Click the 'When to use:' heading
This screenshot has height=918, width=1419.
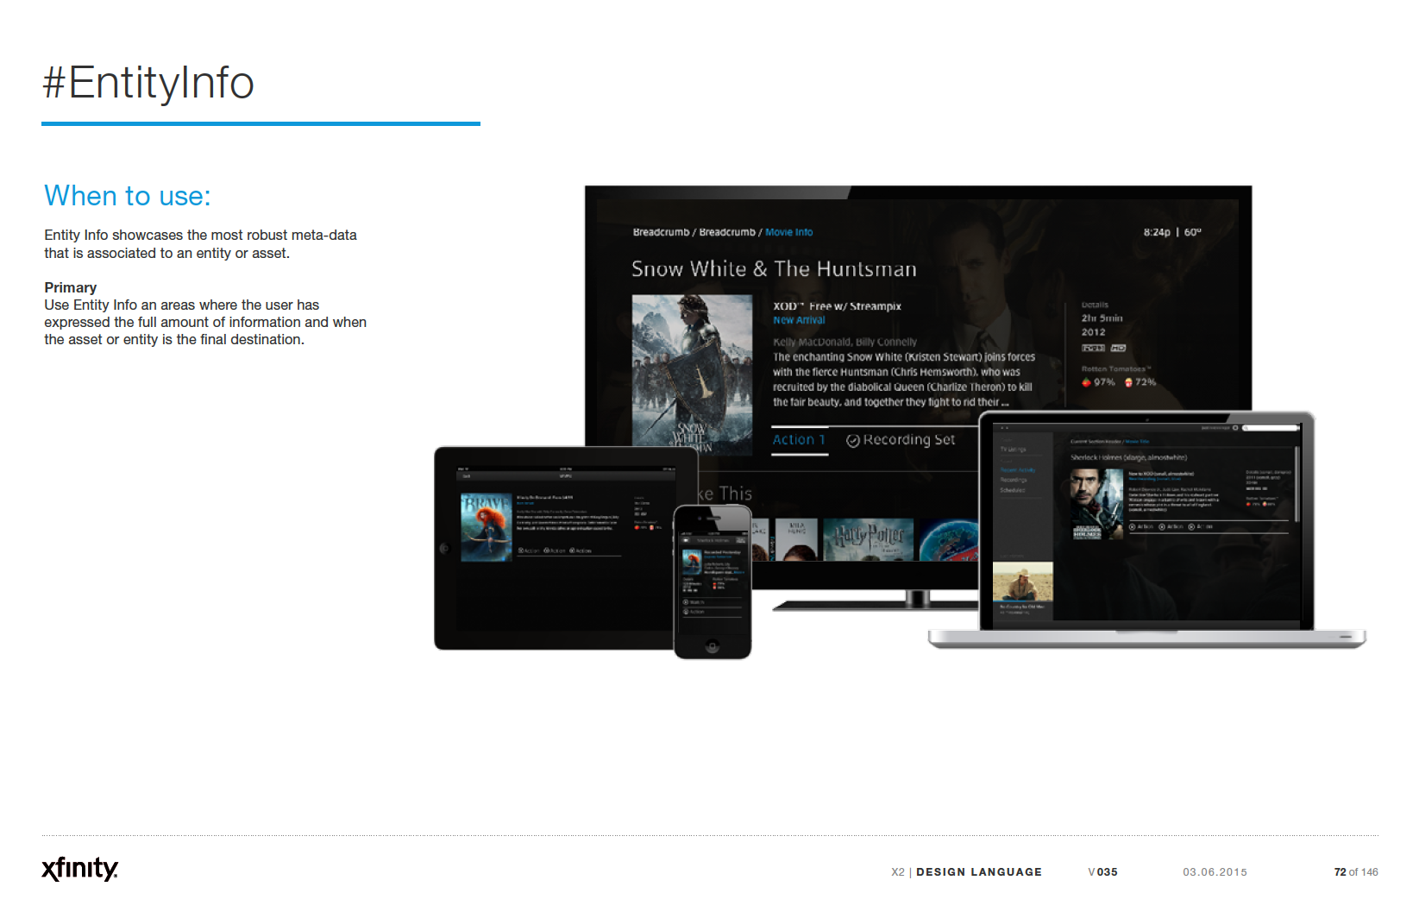[x=128, y=196]
